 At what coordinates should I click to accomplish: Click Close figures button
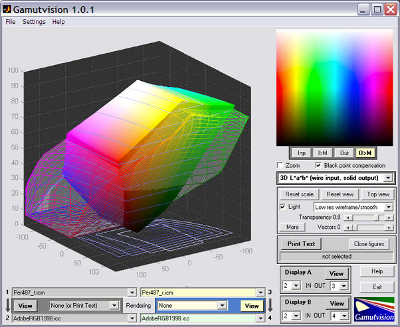[369, 244]
